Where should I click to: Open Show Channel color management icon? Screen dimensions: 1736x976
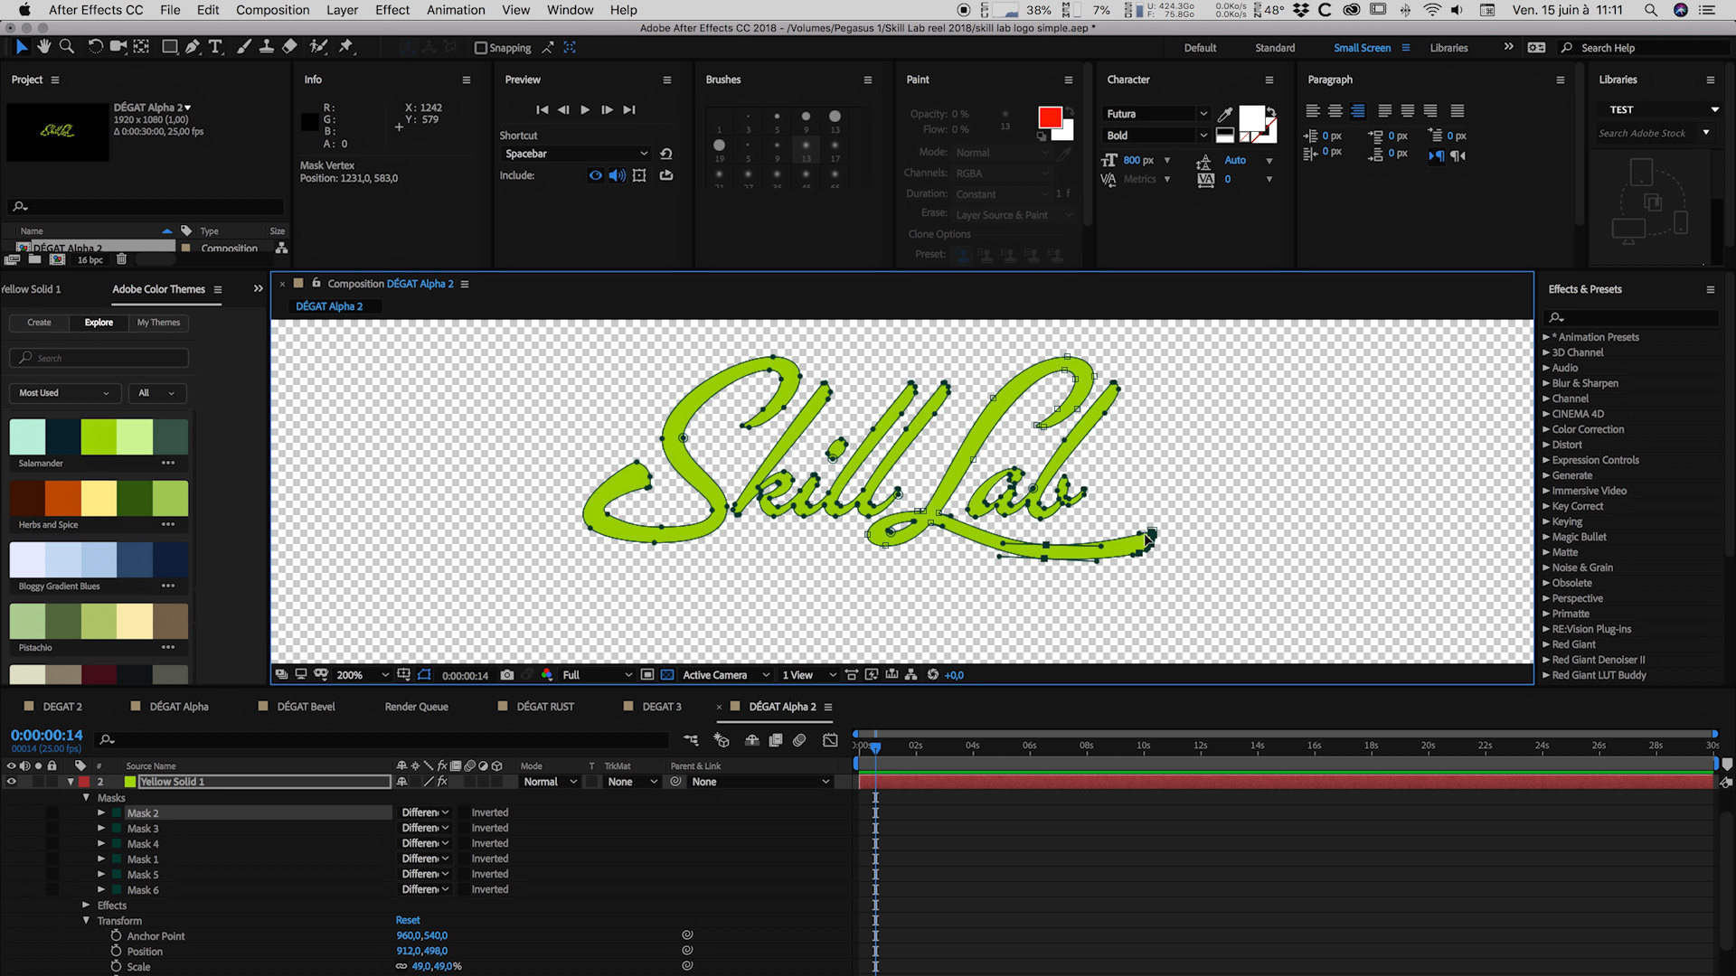[x=547, y=675]
